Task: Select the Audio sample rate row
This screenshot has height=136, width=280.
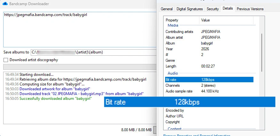Action: 209,91
